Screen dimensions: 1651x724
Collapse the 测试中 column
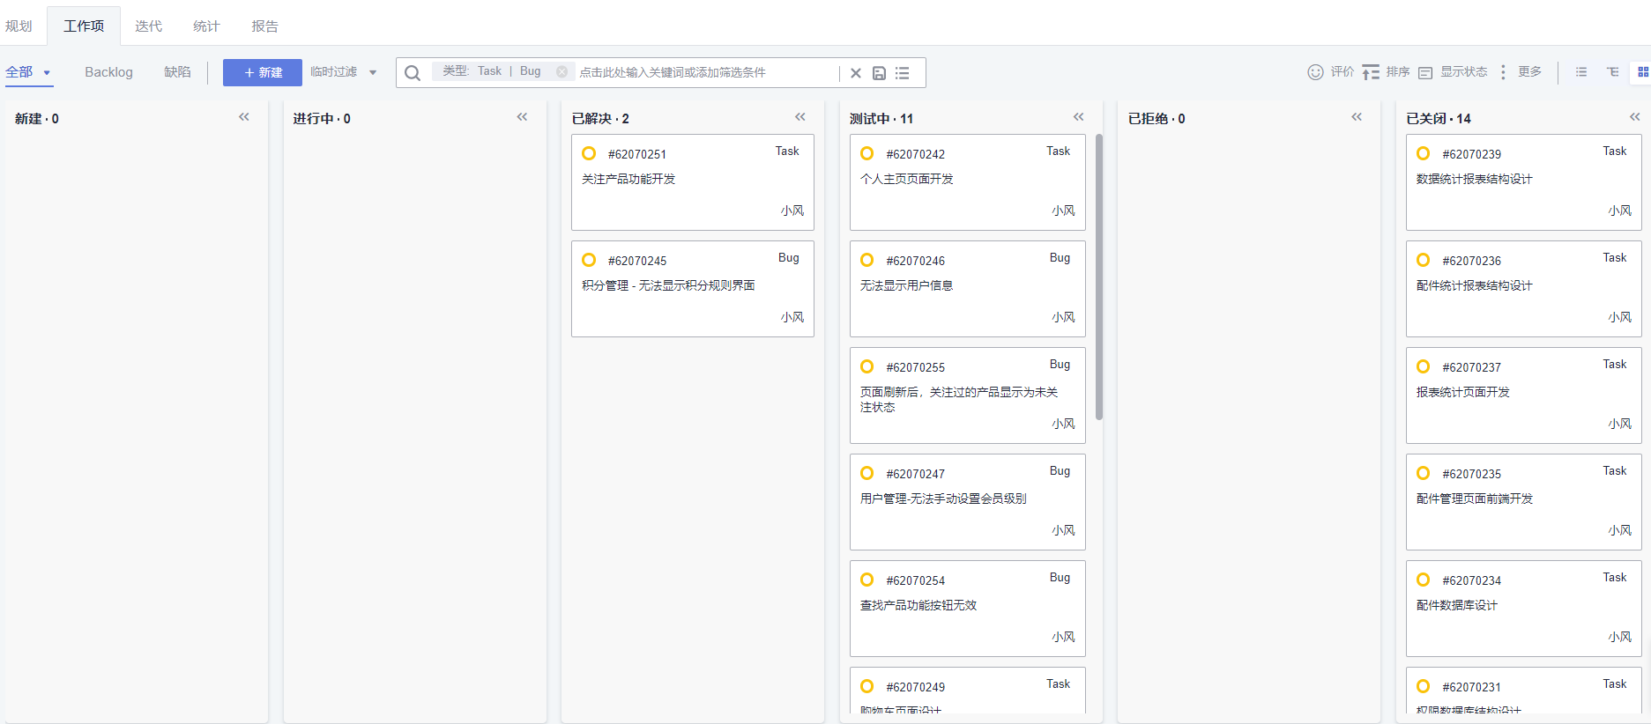coord(1079,116)
